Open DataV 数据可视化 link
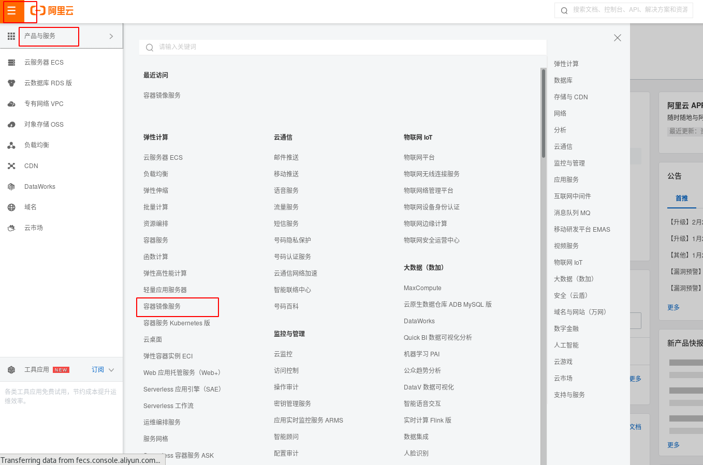This screenshot has width=703, height=465. tap(429, 387)
